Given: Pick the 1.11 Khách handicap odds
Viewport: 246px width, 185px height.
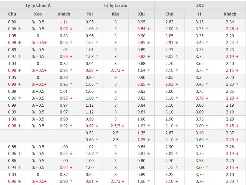Looking at the screenshot, I should click(64, 22).
